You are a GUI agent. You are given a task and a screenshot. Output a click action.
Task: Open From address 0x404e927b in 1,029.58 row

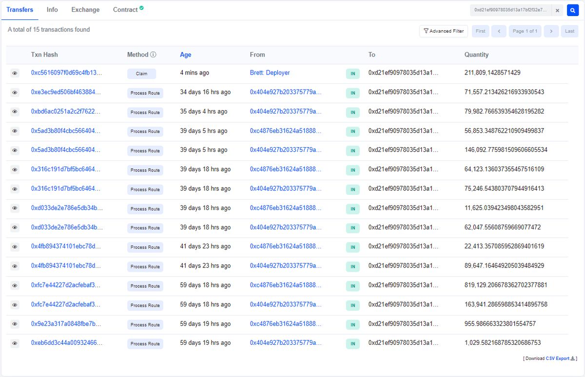(x=286, y=343)
